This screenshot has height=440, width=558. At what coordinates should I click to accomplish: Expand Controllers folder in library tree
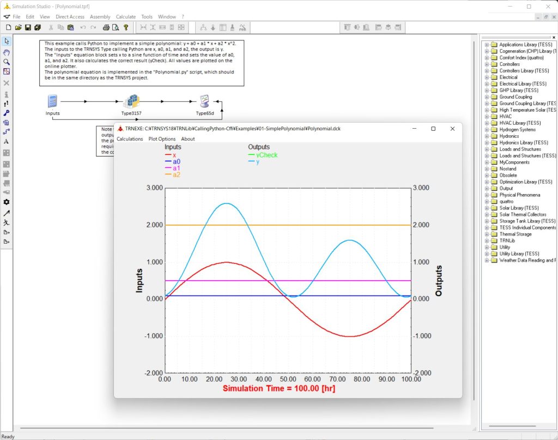(487, 64)
